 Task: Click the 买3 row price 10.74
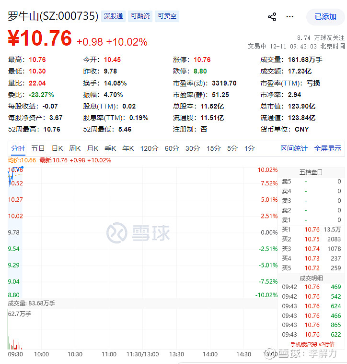pos(312,249)
